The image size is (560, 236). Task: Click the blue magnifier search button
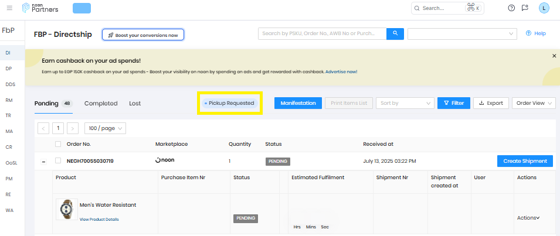[395, 33]
